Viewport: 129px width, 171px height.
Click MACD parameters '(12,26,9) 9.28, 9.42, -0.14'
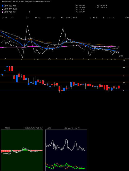tap(34, 128)
